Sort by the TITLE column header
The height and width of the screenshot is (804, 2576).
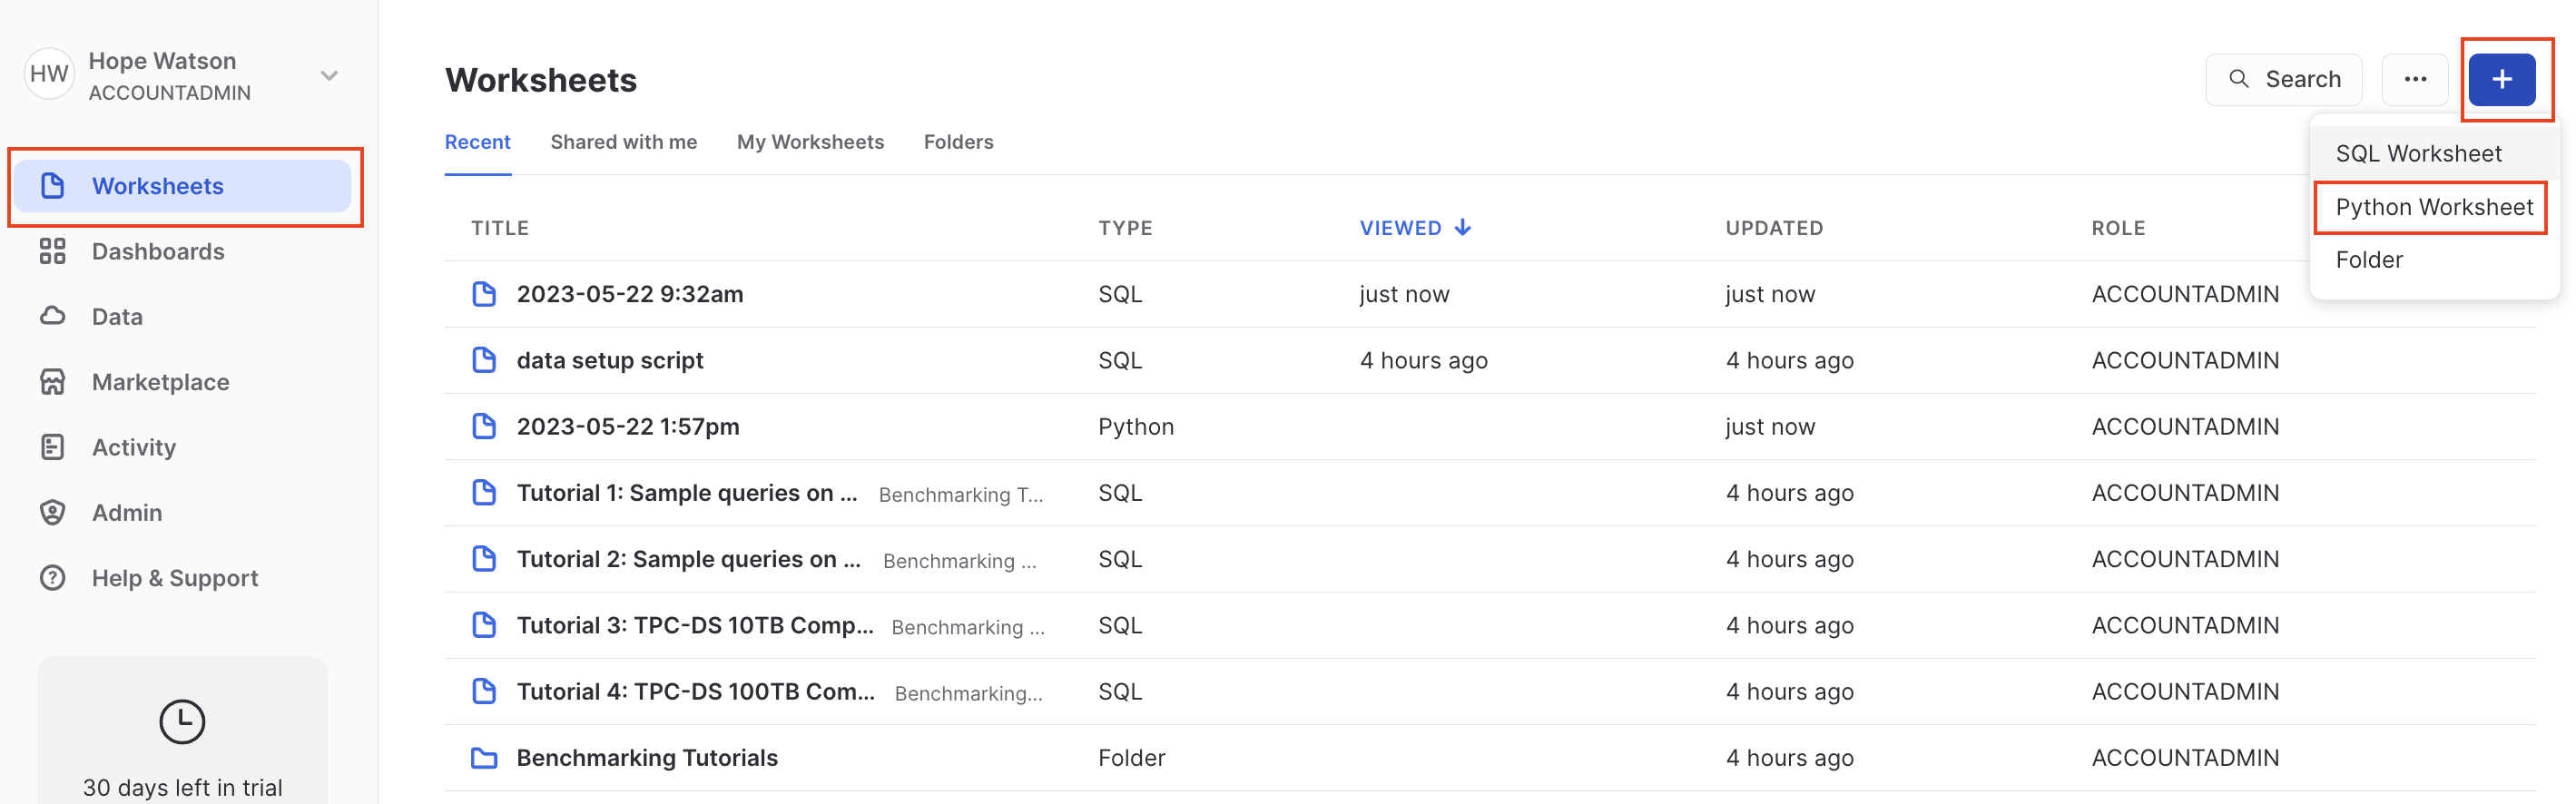click(500, 228)
